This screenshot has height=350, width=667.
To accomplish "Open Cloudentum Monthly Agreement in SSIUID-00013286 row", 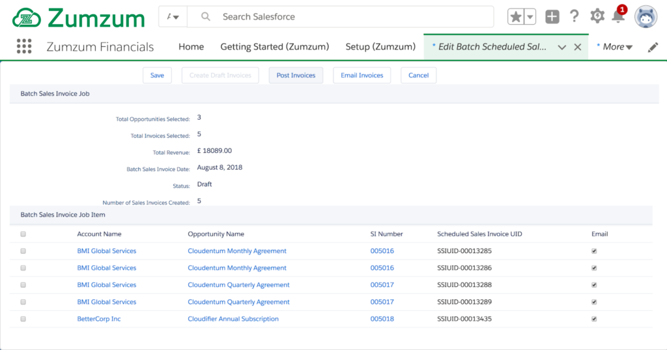I will [237, 268].
